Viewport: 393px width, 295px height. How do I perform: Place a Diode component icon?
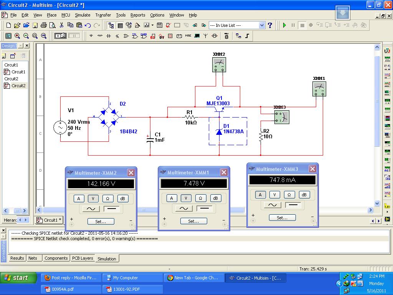point(109,36)
